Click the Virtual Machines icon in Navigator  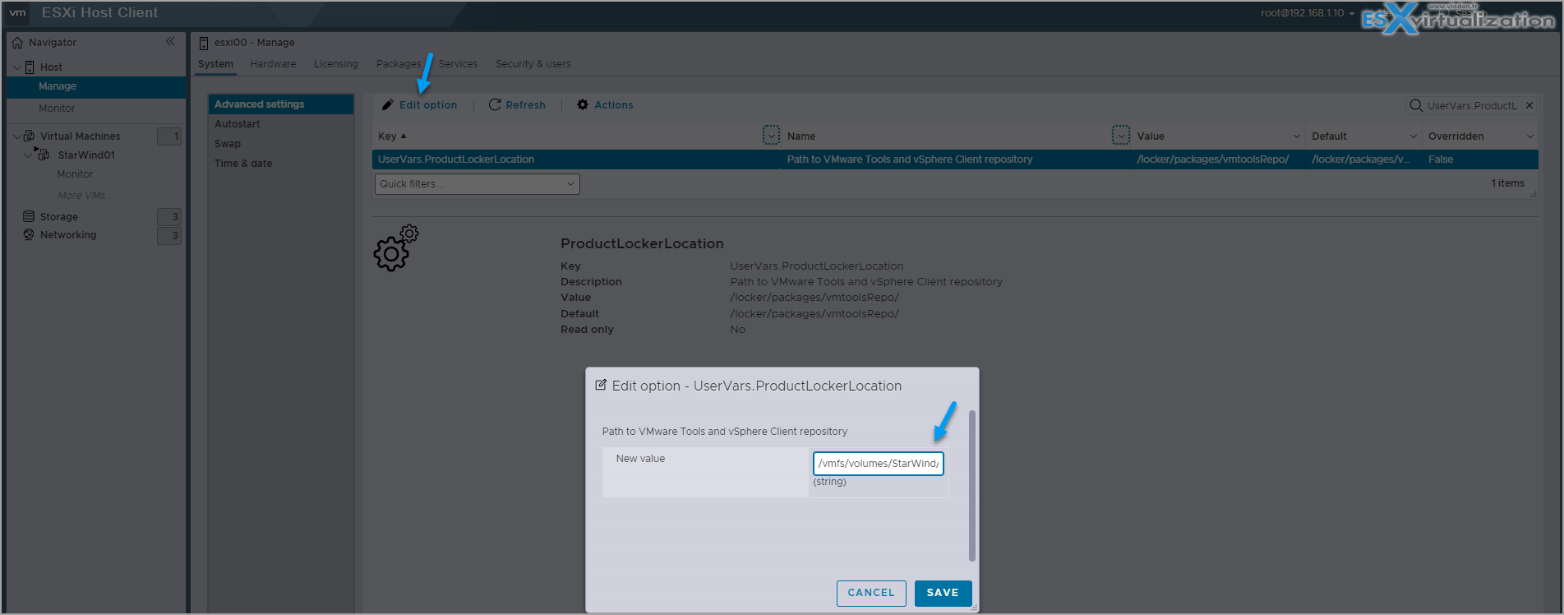30,136
